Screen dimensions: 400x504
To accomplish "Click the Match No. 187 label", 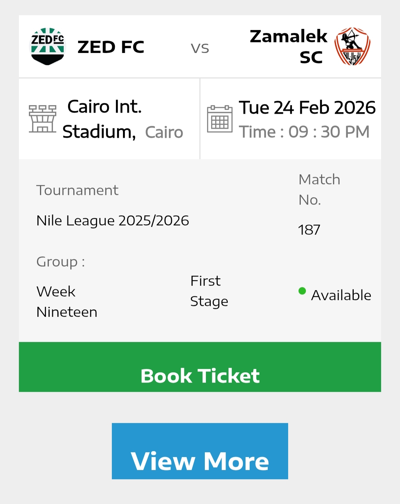I will pyautogui.click(x=319, y=189).
